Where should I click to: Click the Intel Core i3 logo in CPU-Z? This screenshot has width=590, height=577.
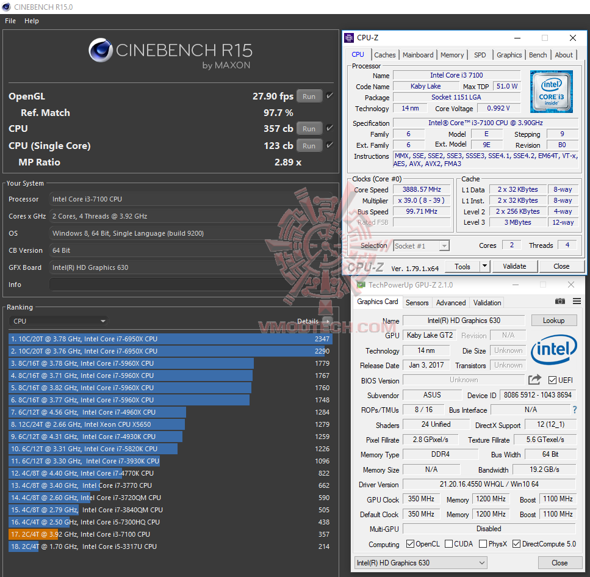tap(551, 92)
